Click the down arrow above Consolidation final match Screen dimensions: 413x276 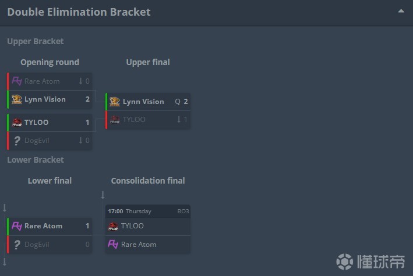(x=103, y=195)
